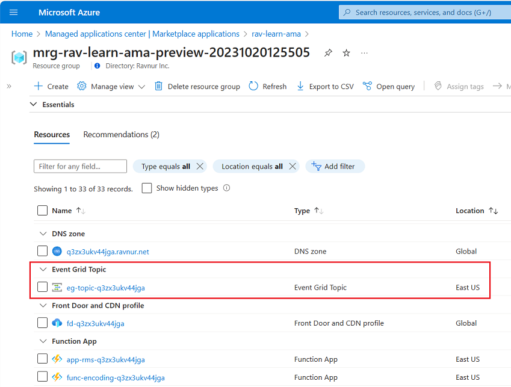Click the info icon beside Show hidden types
Screen dimensions: 511x387
point(227,188)
